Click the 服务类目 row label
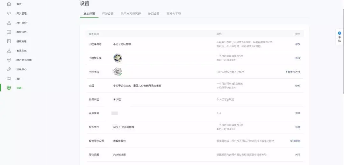This screenshot has width=344, height=165. pos(94,127)
